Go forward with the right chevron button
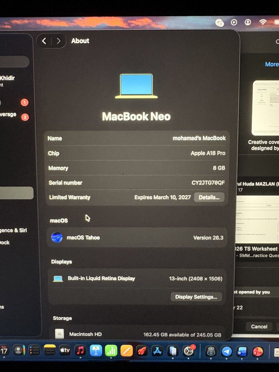Screen dimensions: 279x372 point(58,41)
